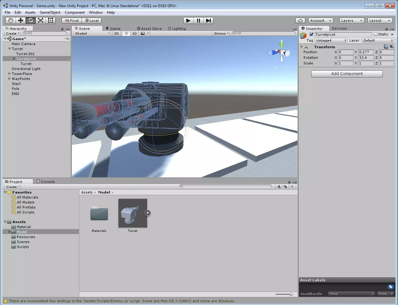
Task: Select the Turret model thumbnail
Action: click(133, 213)
